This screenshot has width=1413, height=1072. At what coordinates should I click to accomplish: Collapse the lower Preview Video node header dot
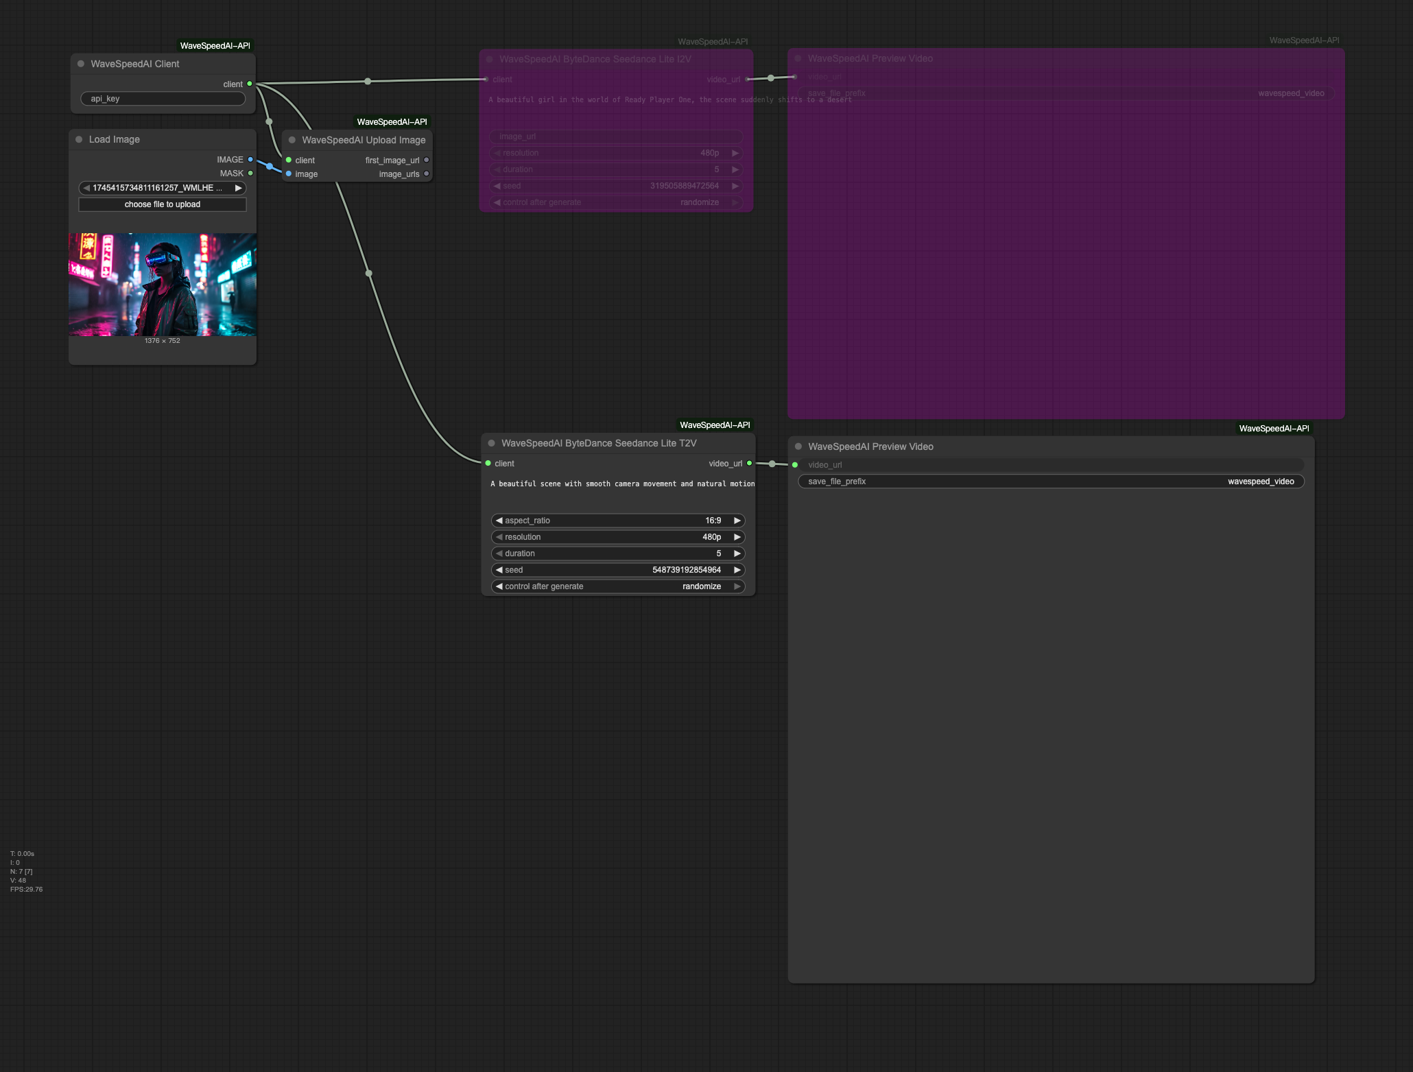(798, 446)
